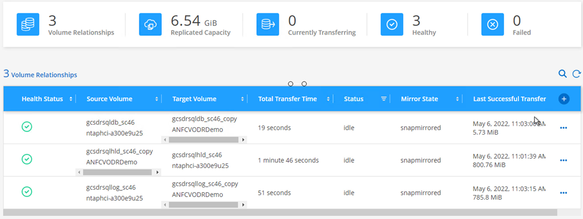The height and width of the screenshot is (219, 583).
Task: Click the 5.73 MiB transfer size
Action: (x=486, y=132)
